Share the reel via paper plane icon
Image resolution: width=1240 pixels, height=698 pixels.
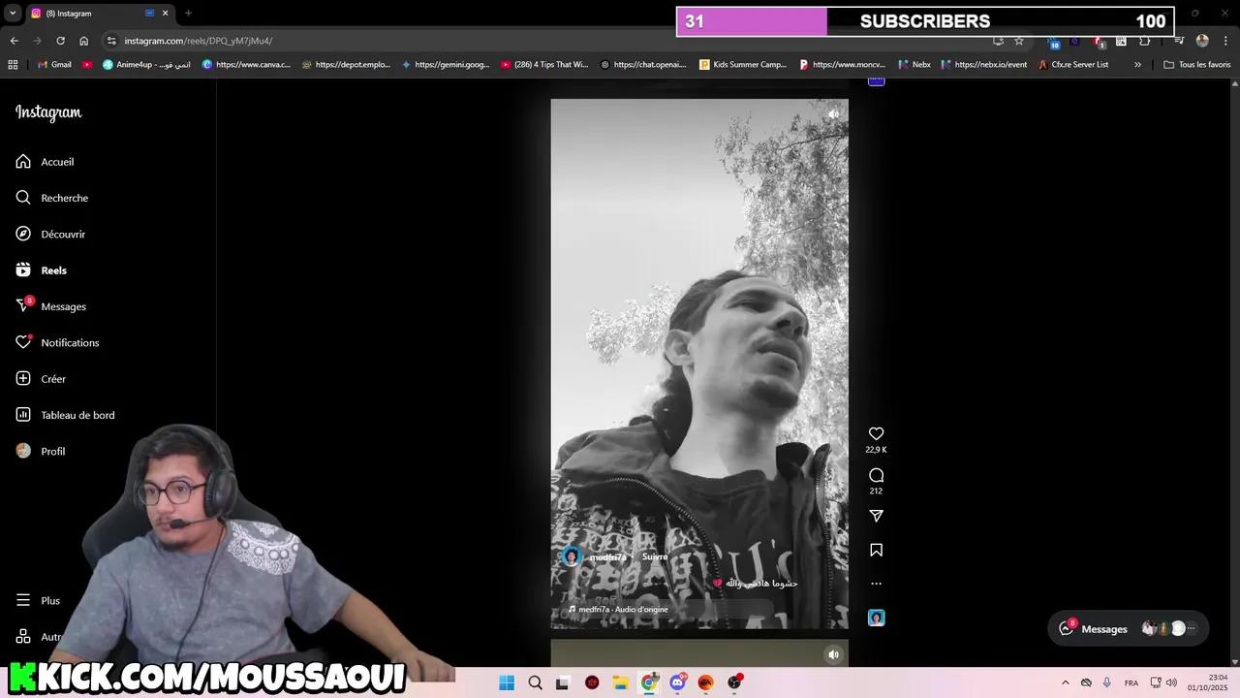pos(876,516)
